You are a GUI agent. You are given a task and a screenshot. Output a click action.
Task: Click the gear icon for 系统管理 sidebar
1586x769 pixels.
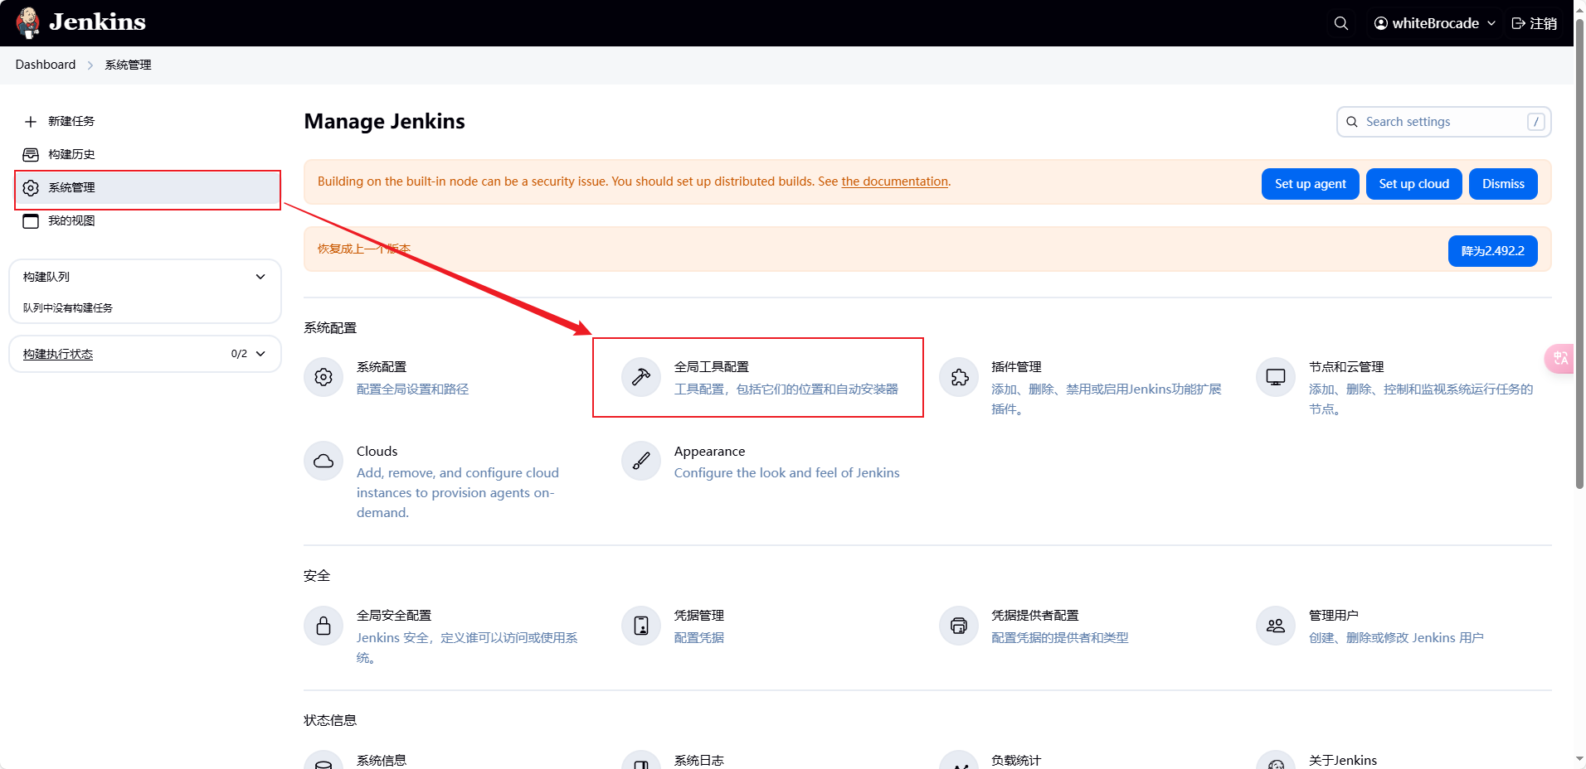pos(31,188)
